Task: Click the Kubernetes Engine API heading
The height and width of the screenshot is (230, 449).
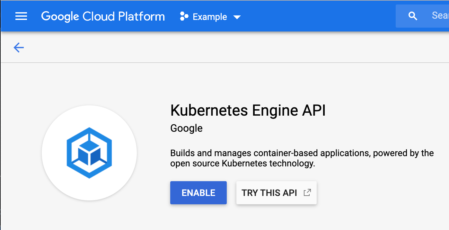Action: point(248,111)
